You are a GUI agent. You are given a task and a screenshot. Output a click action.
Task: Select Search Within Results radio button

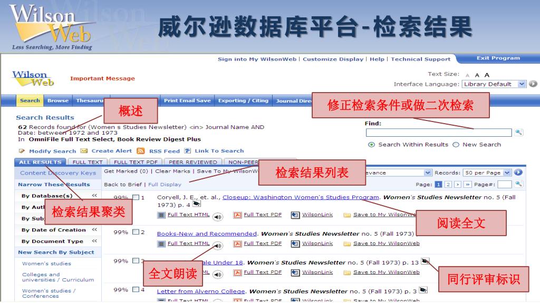371,145
